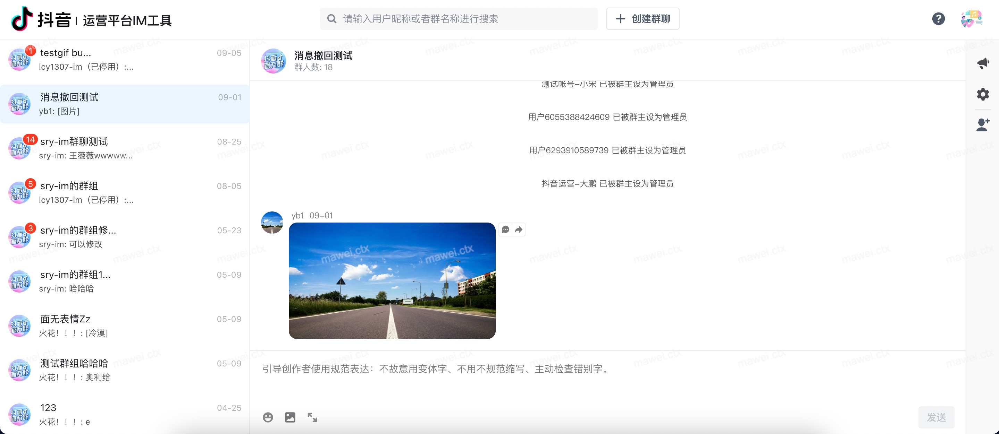Click the 运营平台IM工具 title text
999x434 pixels.
(x=127, y=20)
